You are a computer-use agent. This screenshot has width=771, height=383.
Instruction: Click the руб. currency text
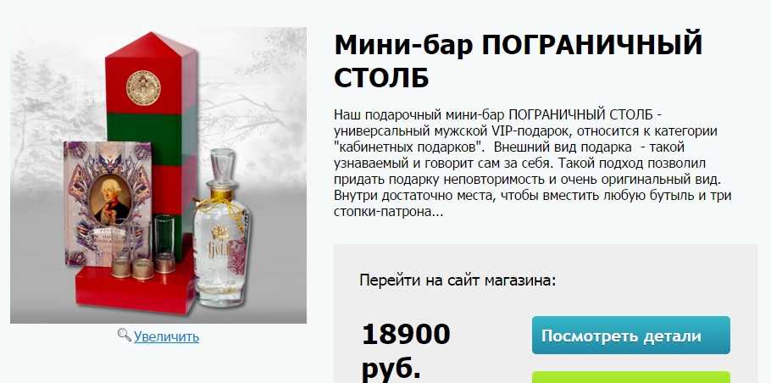tap(391, 369)
